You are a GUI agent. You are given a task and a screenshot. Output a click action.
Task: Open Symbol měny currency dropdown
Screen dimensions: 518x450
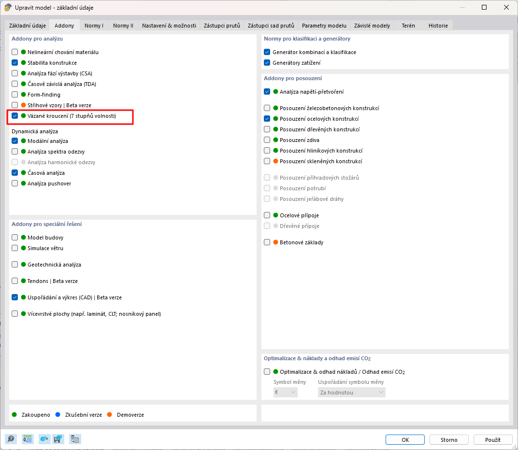point(286,392)
